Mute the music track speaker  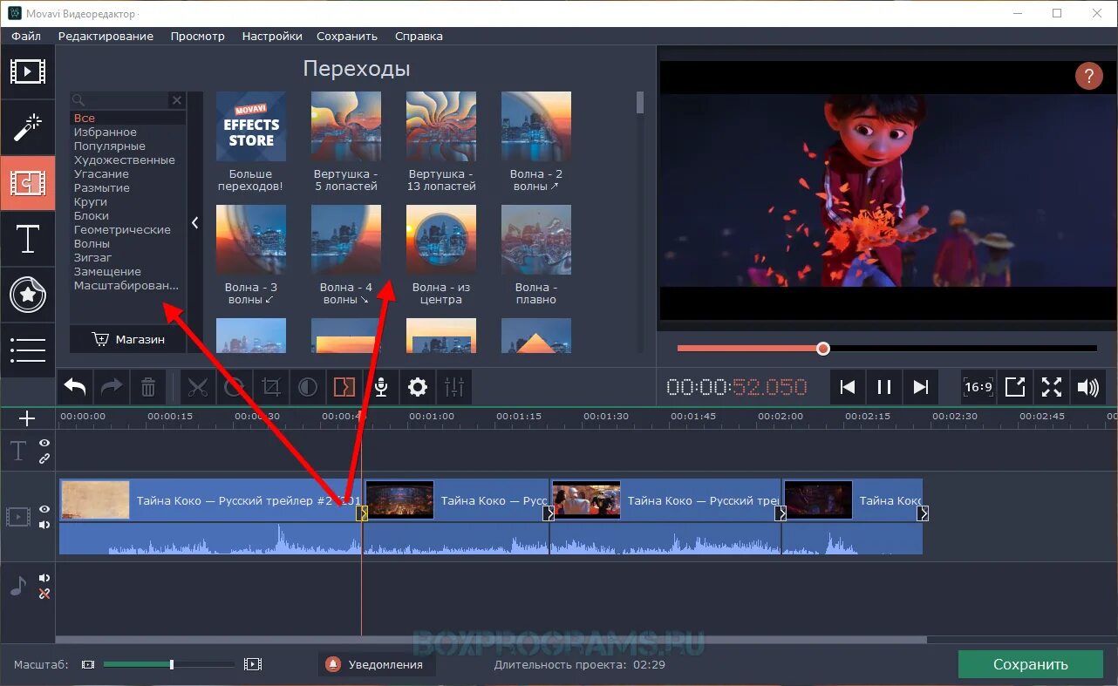[44, 578]
